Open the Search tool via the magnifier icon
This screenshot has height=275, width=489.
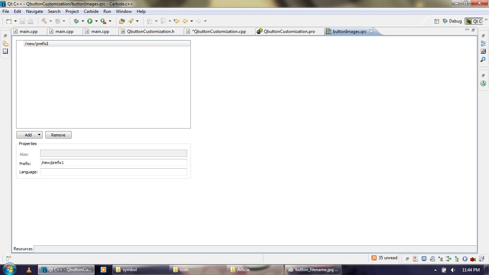483,59
